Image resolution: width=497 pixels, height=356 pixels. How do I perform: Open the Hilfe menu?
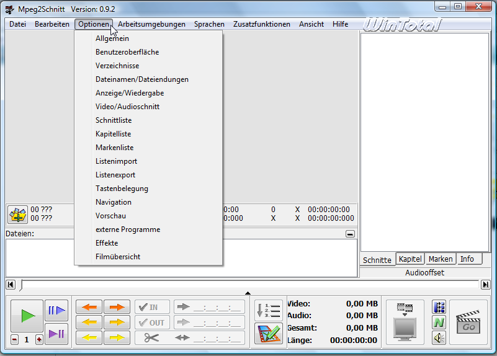340,24
